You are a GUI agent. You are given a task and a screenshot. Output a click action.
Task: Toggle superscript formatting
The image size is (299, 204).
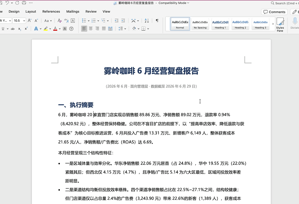[26, 29]
